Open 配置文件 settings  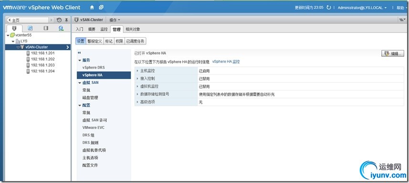click(90, 165)
